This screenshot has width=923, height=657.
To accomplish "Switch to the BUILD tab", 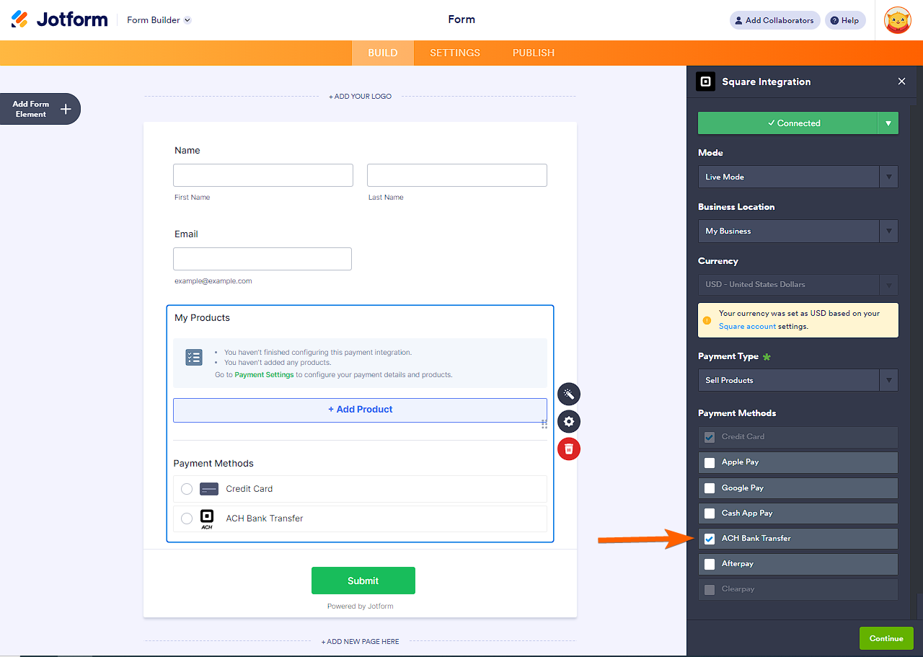I will click(x=383, y=53).
